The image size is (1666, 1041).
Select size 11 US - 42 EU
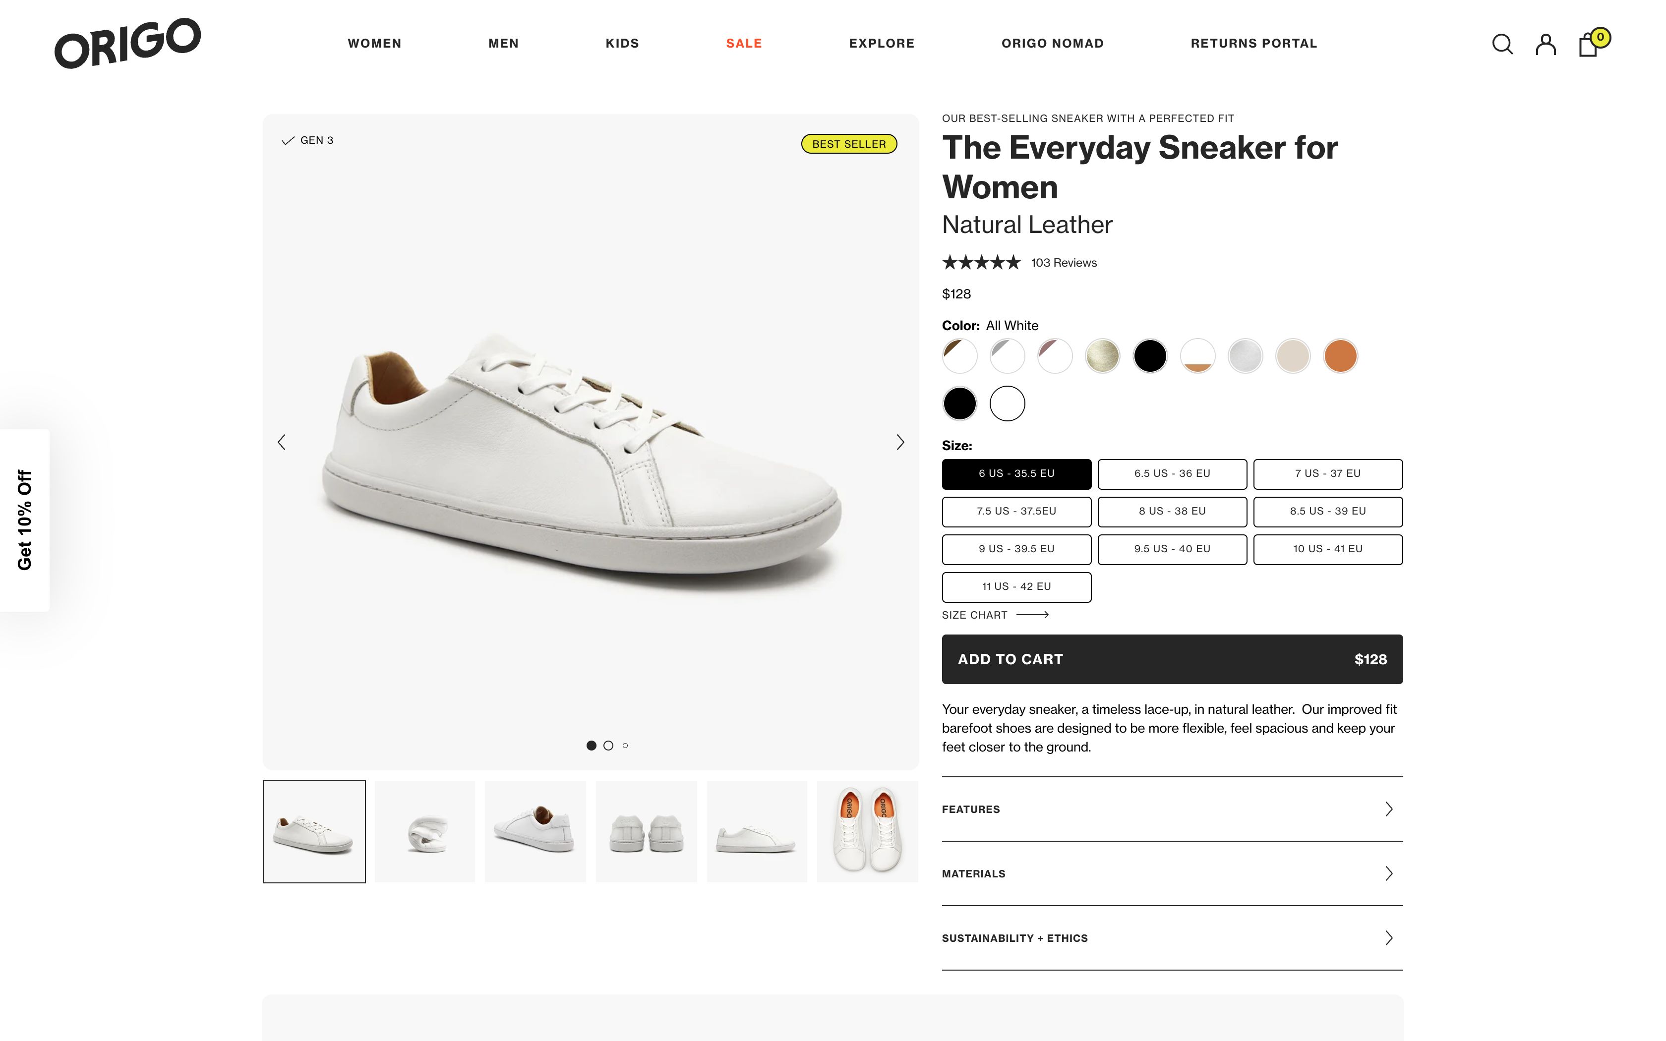1016,586
